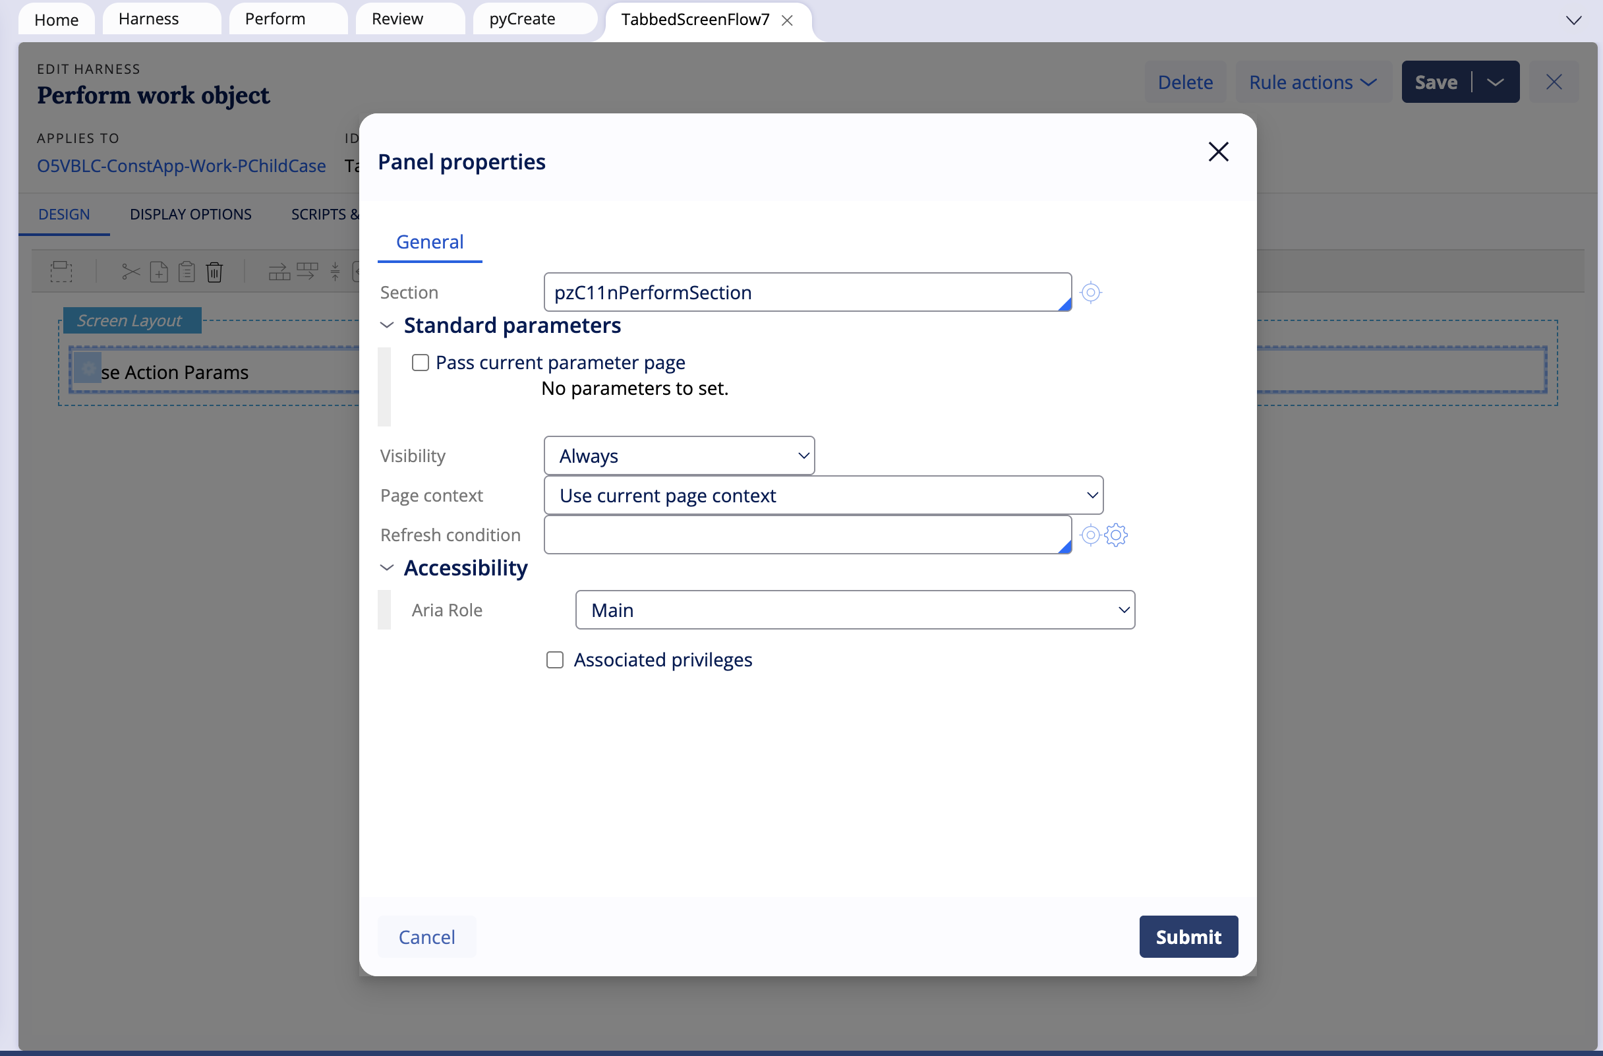Click the Cancel button
Viewport: 1603px width, 1056px height.
click(x=426, y=936)
